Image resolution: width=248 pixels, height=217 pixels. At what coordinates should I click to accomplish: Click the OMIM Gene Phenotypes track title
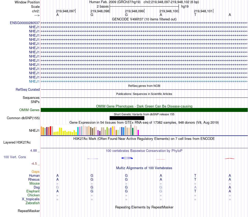click(x=144, y=106)
